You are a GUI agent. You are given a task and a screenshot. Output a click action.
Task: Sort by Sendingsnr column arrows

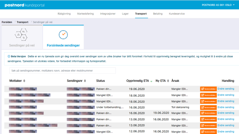coord(85,81)
